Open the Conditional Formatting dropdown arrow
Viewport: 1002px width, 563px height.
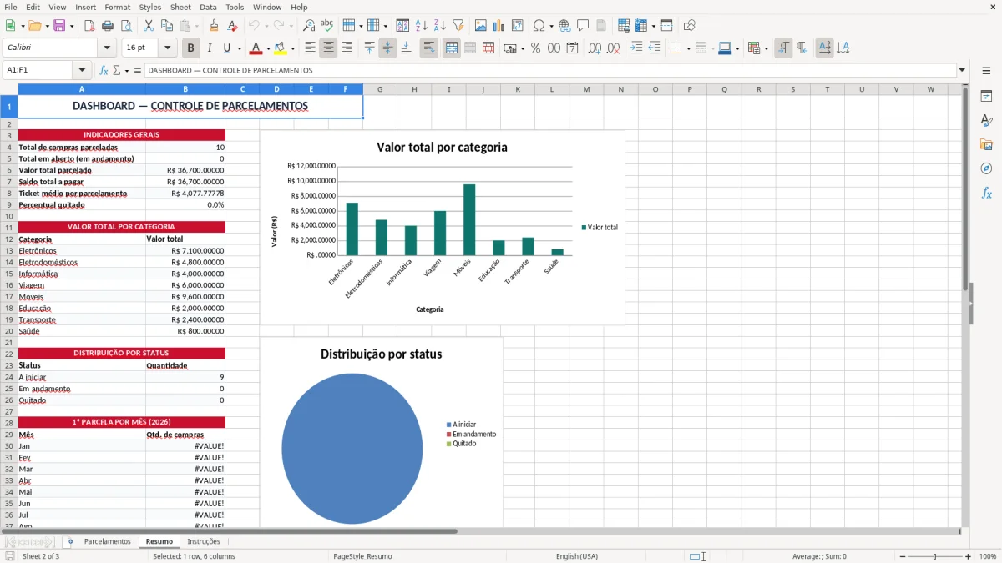pos(766,49)
